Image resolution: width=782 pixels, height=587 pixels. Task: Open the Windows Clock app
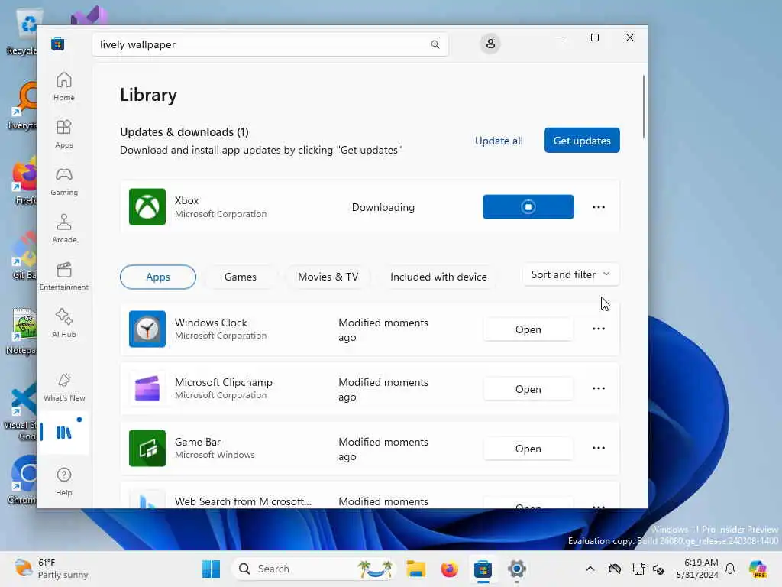[528, 329]
